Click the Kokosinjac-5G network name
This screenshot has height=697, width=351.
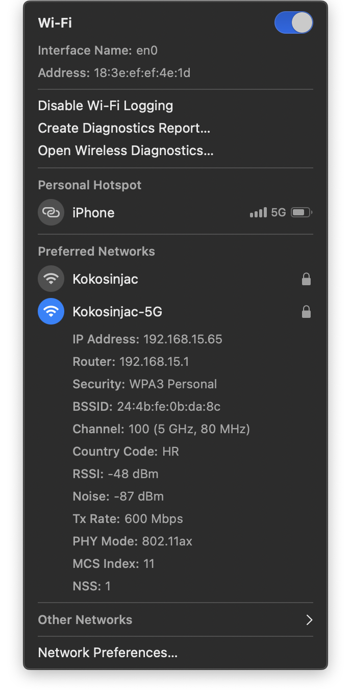click(117, 312)
